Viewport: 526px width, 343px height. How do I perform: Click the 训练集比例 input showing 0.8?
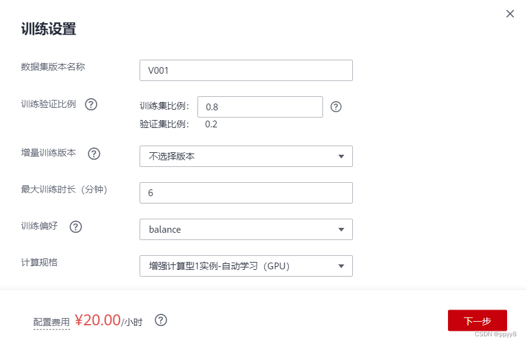260,107
